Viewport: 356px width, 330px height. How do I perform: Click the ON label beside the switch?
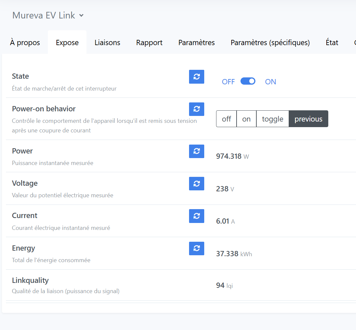tap(271, 82)
